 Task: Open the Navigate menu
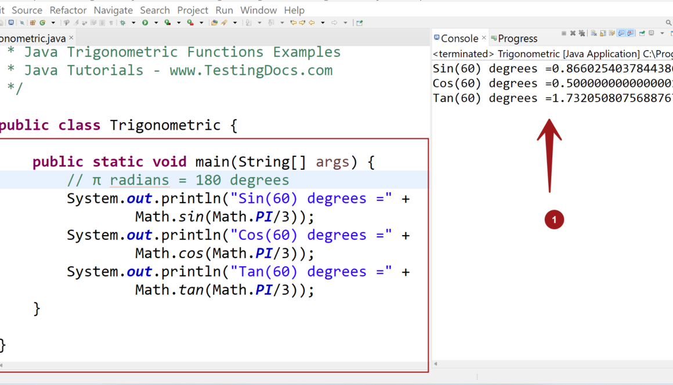[x=113, y=10]
